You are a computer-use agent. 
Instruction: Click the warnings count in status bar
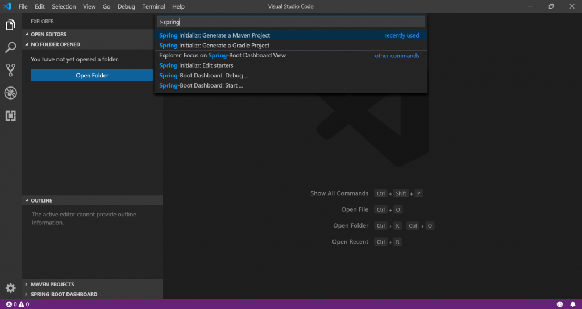click(x=24, y=304)
